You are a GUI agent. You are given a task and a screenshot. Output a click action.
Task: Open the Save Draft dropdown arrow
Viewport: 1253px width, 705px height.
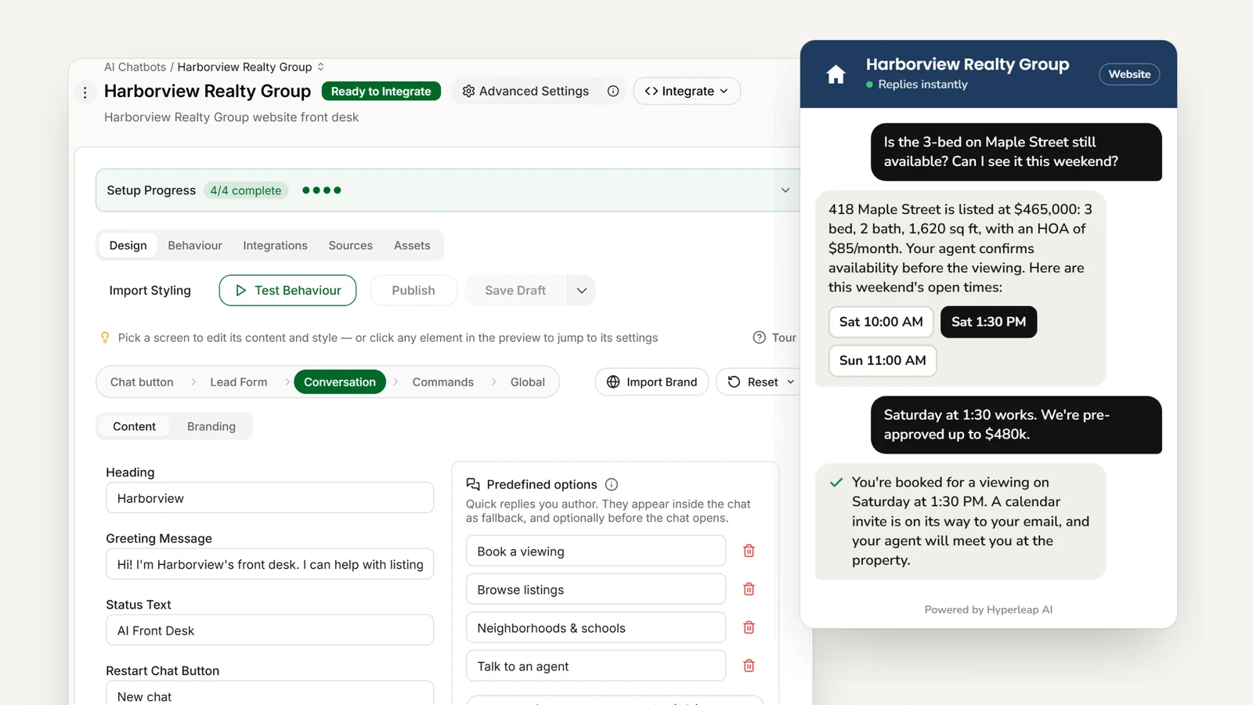click(581, 291)
